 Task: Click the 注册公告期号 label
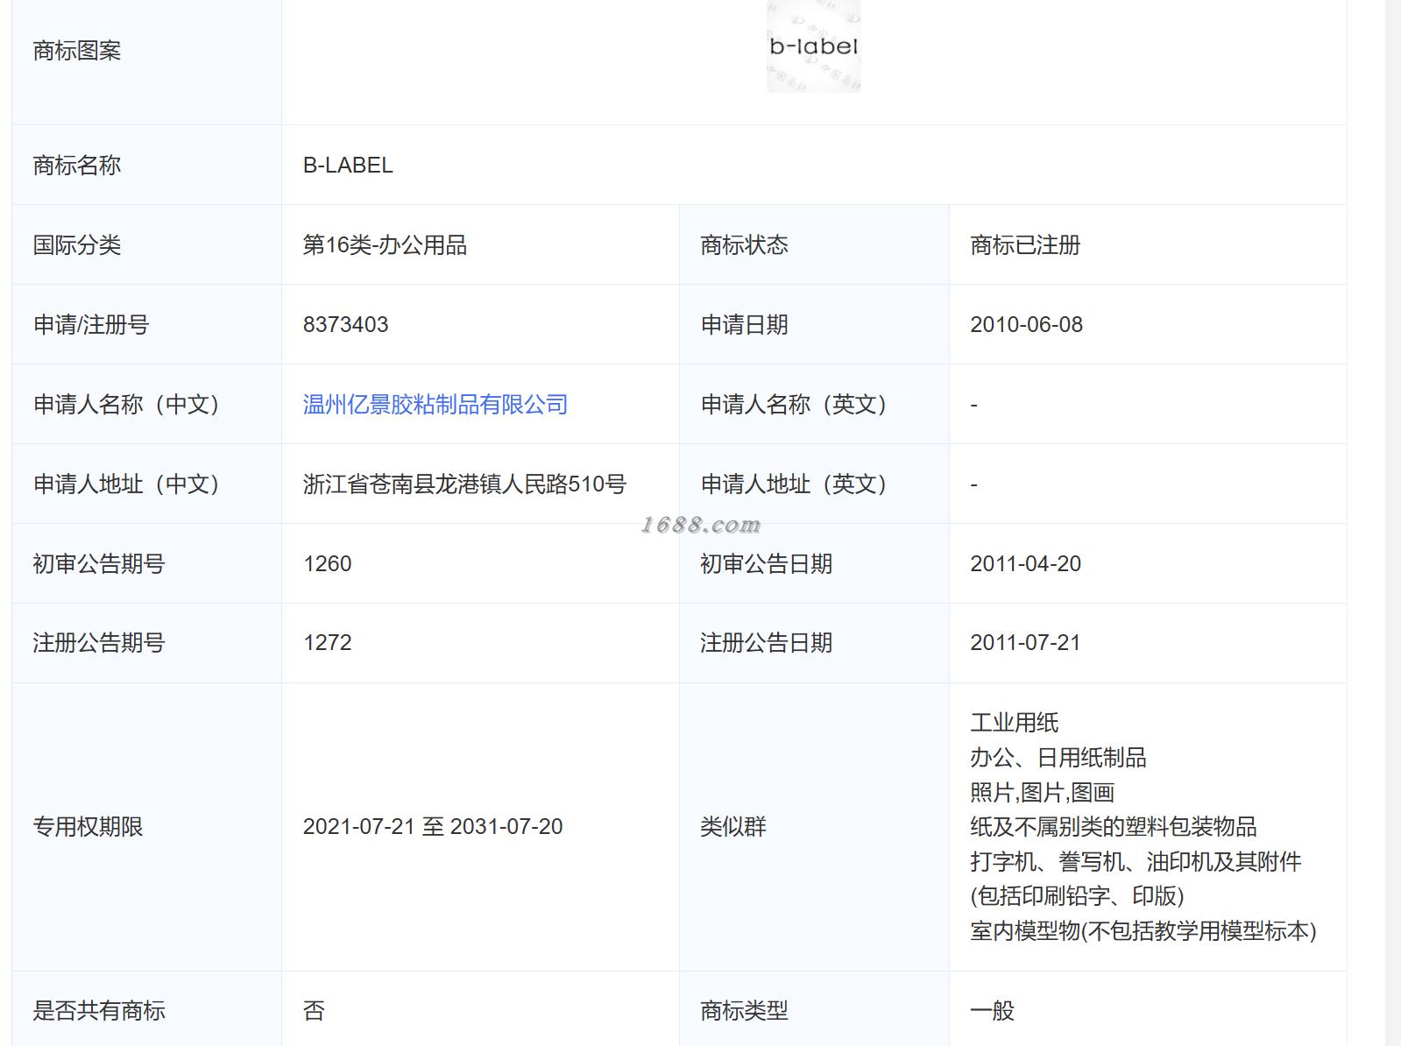(x=99, y=643)
